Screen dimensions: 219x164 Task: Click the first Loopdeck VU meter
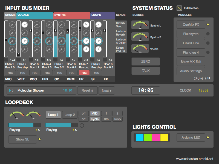[x=17, y=115]
